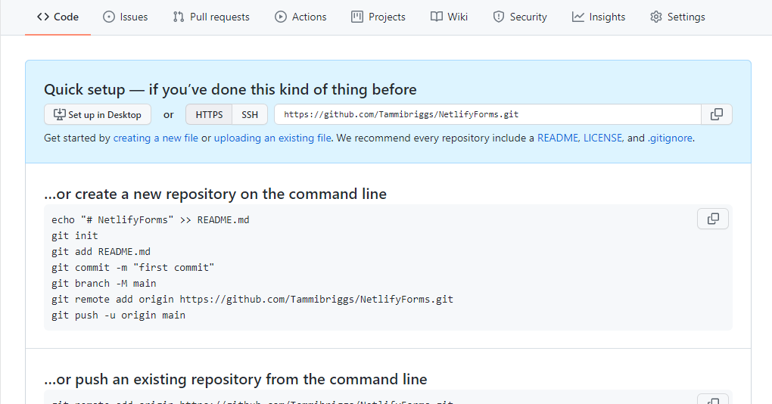Follow uploading an existing file link

point(272,138)
